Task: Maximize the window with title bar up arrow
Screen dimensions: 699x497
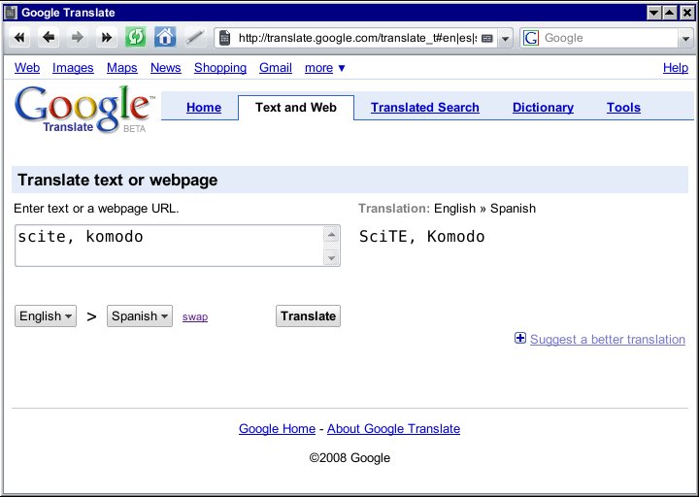Action: (x=670, y=13)
